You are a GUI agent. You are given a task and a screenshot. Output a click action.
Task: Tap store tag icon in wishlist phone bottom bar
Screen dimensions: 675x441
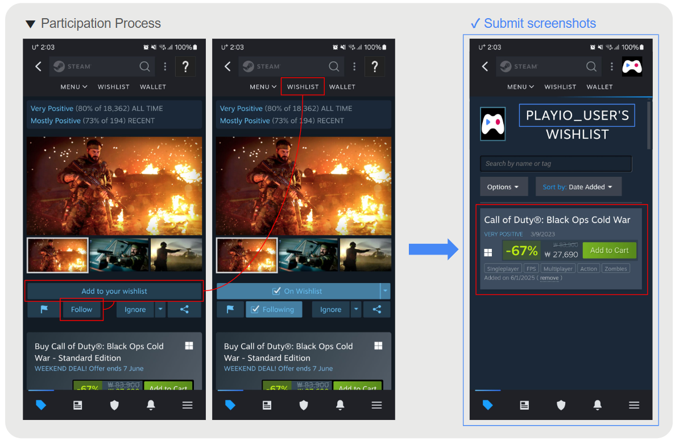click(488, 405)
